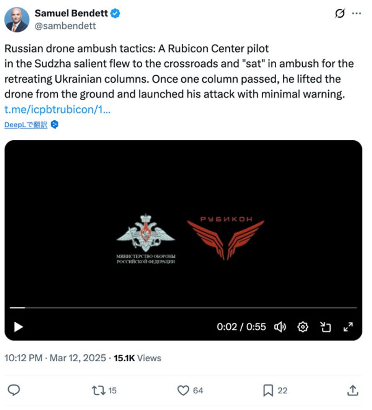
Task: Translate post with DeepL link
Action: (x=26, y=124)
